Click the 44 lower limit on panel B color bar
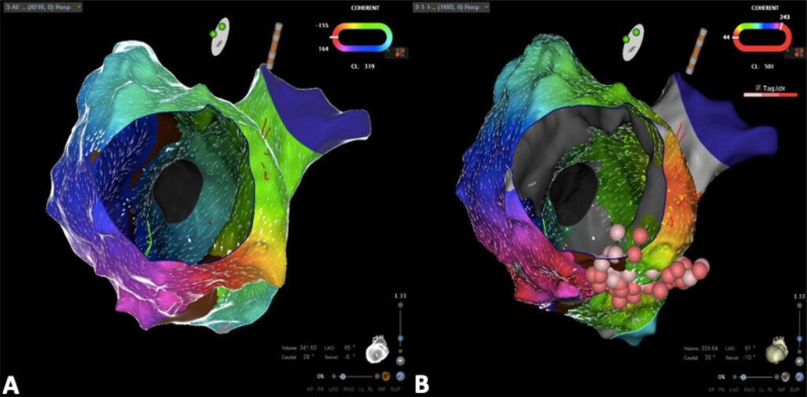This screenshot has height=397, width=807. tap(727, 38)
